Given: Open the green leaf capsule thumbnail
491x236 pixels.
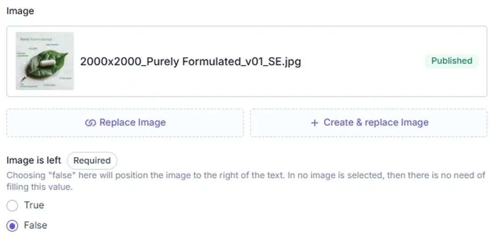Looking at the screenshot, I should click(x=45, y=61).
